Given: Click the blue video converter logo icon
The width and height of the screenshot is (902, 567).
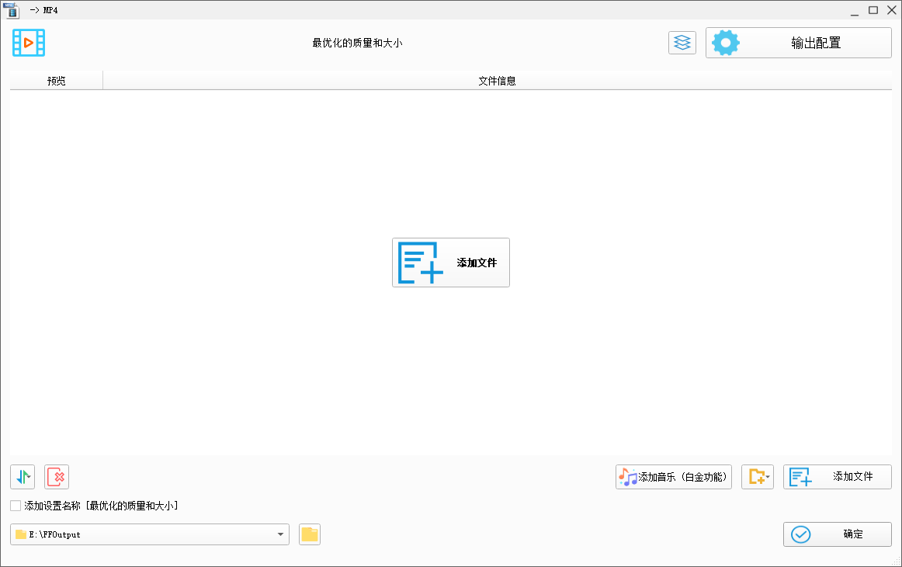Looking at the screenshot, I should 28,43.
